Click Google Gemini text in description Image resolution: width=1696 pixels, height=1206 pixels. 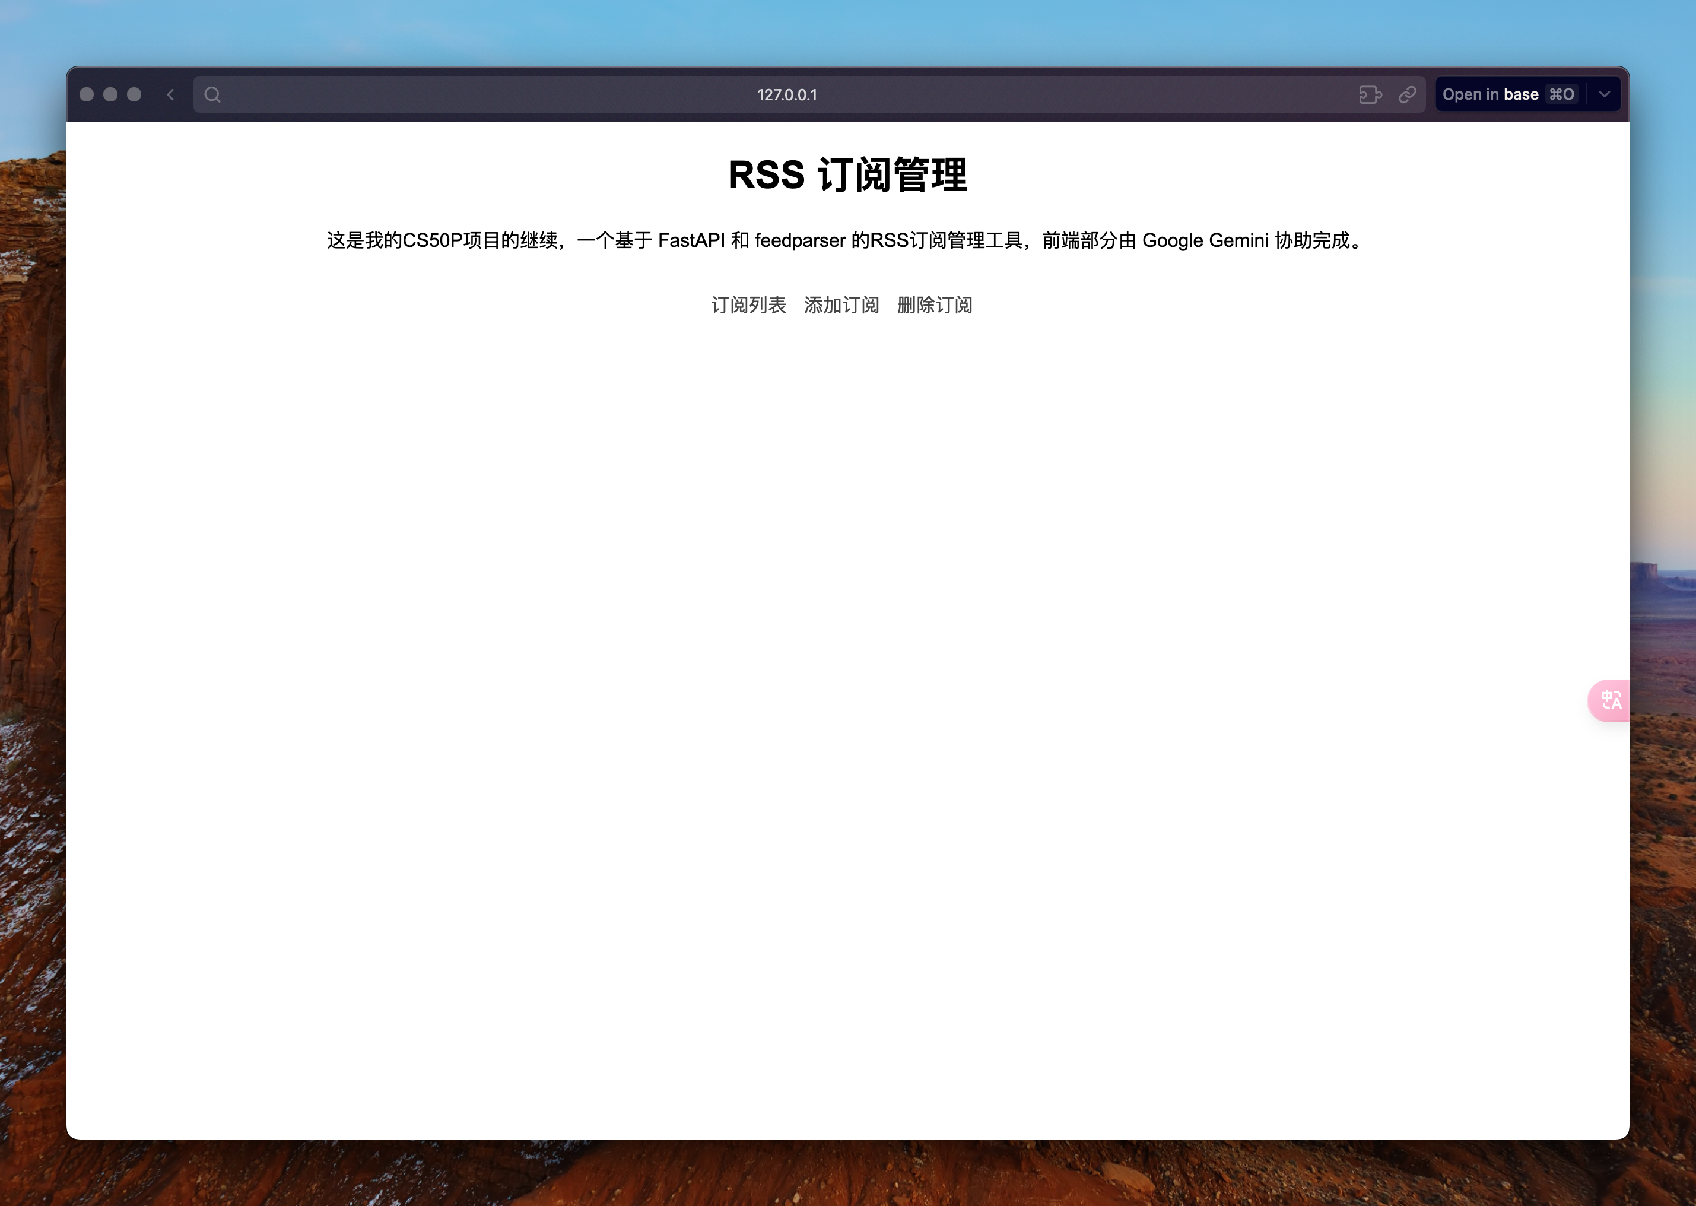1205,240
